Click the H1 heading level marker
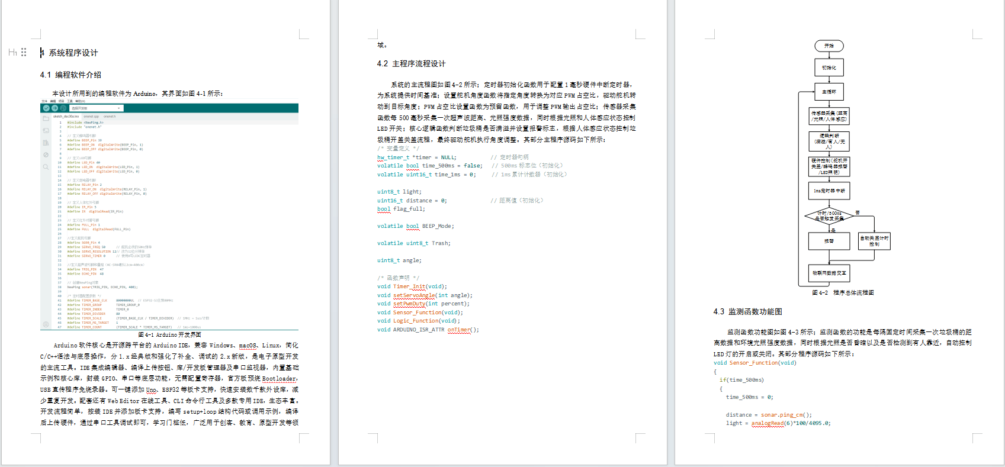 pyautogui.click(x=12, y=53)
